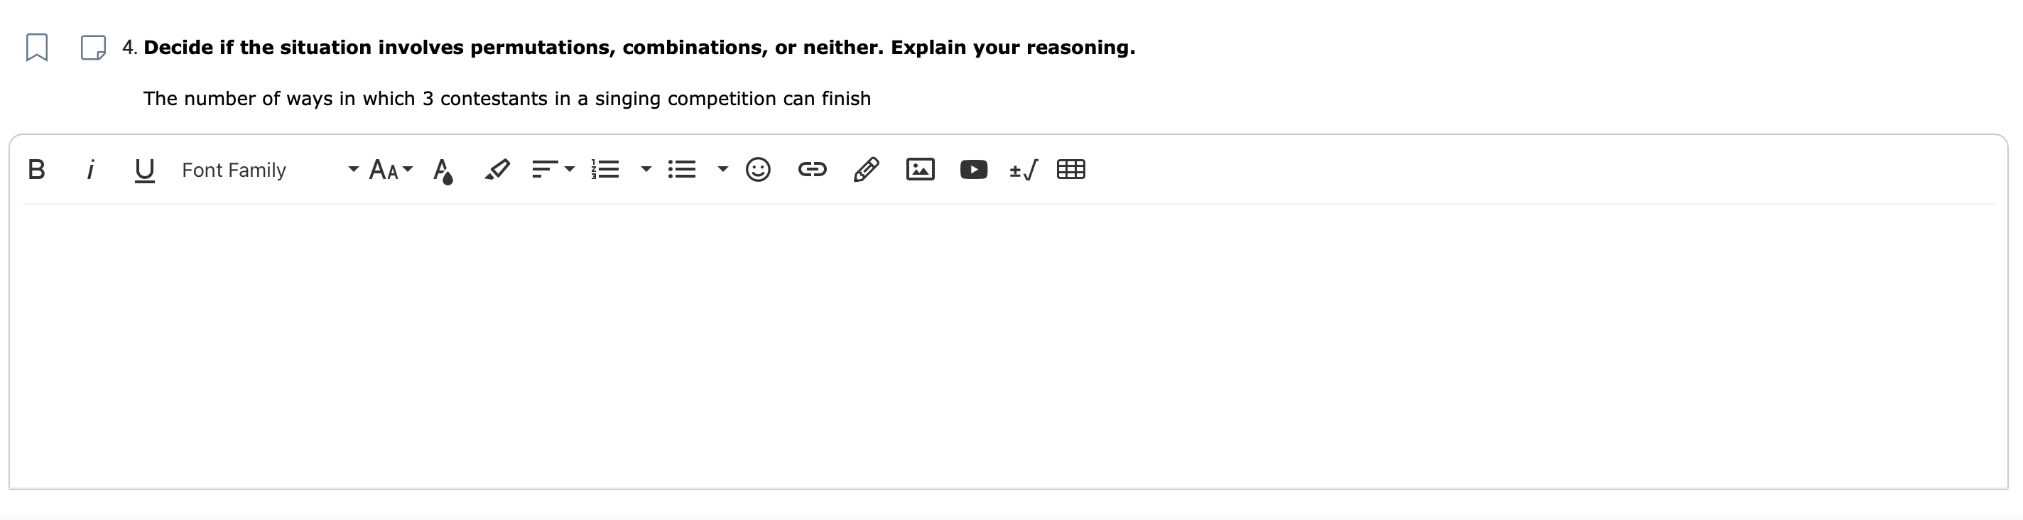
Task: Embed a YouTube video
Action: [x=973, y=168]
